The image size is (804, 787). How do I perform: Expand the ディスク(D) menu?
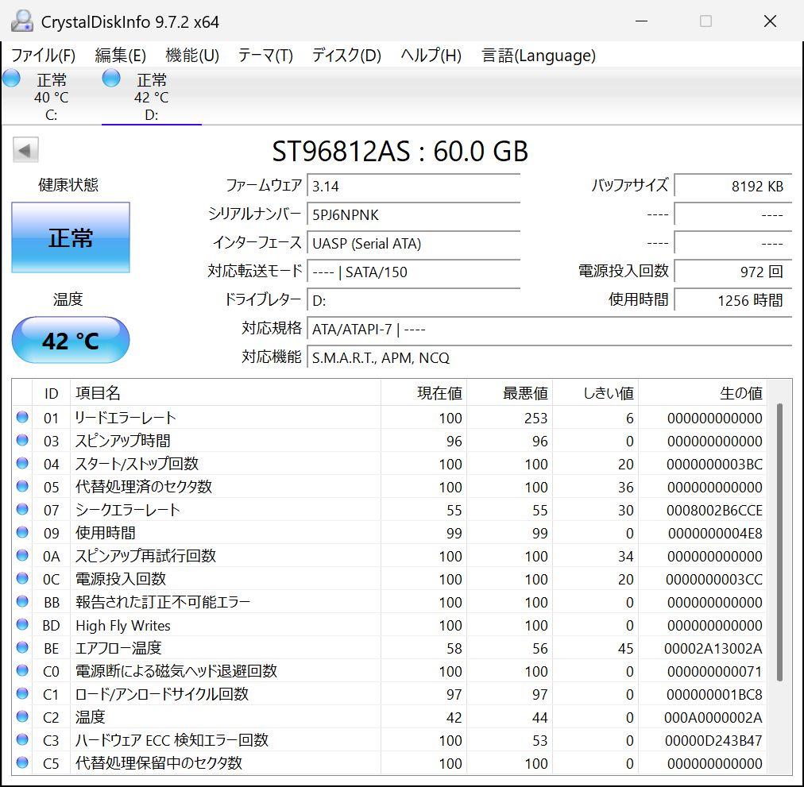coord(346,56)
